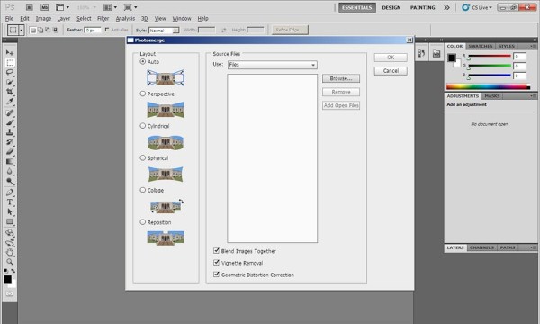This screenshot has height=324, width=540.
Task: Open the Filter menu
Action: click(x=103, y=18)
